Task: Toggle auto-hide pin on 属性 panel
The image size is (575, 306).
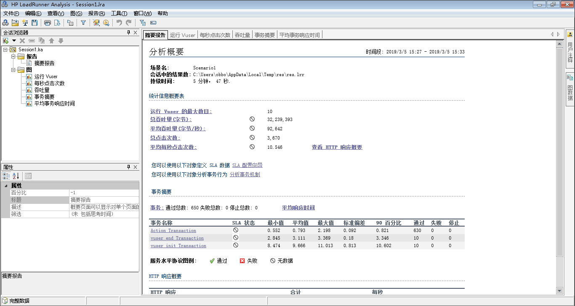Action: [x=129, y=167]
